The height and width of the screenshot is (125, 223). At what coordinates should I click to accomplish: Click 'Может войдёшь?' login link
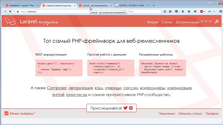pos(22,114)
